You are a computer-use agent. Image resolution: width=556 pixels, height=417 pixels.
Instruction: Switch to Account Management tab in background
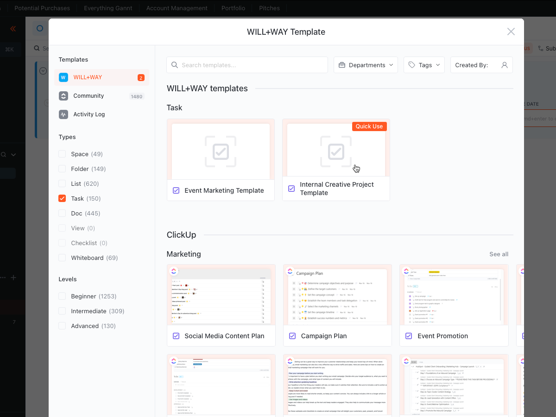point(177,8)
